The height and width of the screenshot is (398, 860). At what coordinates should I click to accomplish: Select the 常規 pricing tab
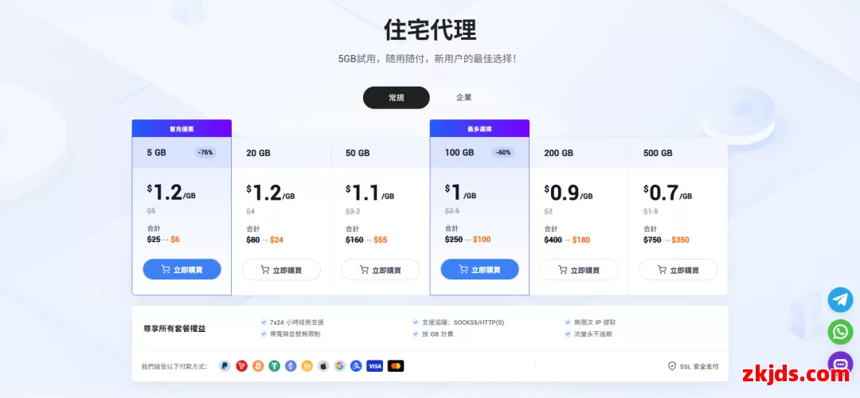point(396,98)
